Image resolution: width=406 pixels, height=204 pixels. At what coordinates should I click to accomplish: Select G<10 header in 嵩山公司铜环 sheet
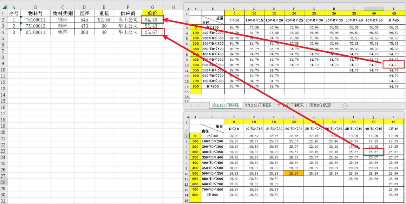(x=234, y=20)
